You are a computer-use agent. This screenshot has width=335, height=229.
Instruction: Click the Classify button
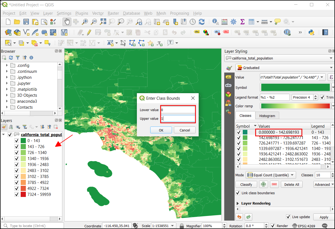click(246, 184)
